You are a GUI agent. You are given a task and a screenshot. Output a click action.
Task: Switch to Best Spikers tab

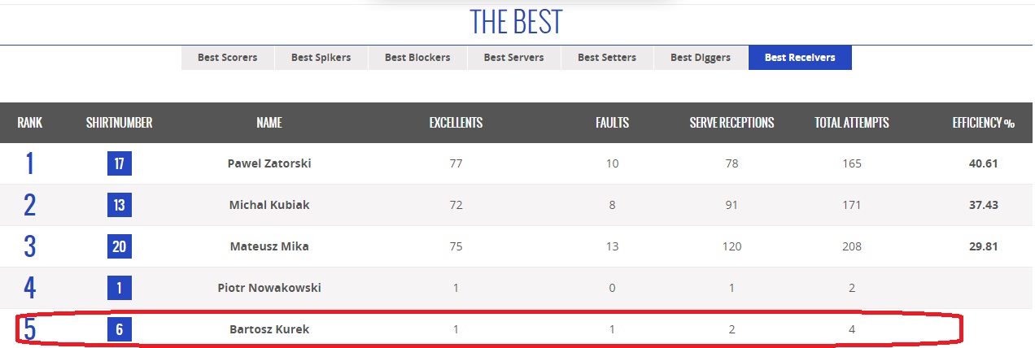(321, 58)
